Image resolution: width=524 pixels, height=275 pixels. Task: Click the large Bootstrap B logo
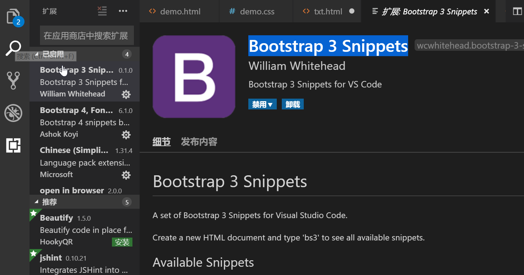194,77
